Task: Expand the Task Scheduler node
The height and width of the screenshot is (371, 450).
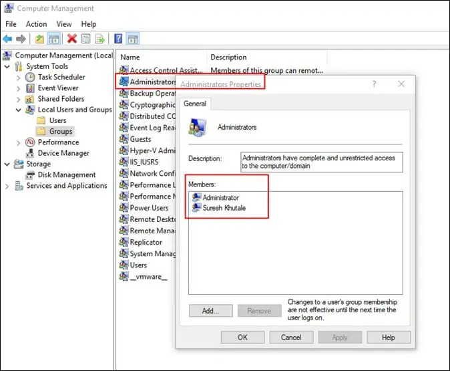Action: click(x=18, y=78)
